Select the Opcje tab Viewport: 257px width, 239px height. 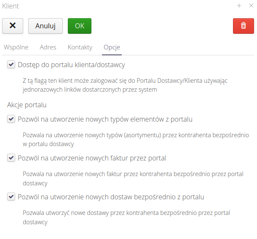(112, 47)
